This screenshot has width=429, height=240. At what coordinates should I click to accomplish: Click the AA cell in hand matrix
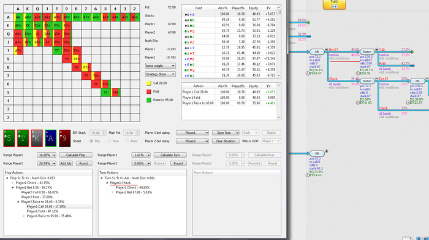coord(18,17)
